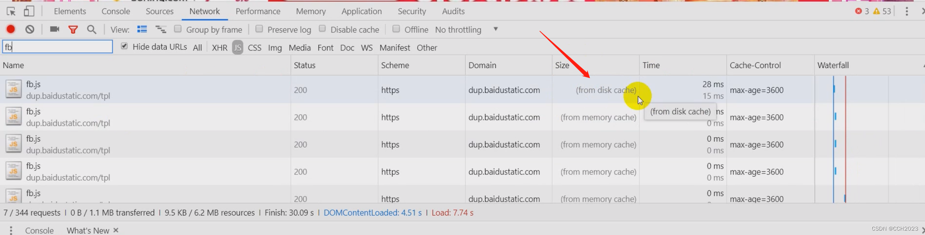Check the Disable cache option
The height and width of the screenshot is (235, 925).
click(x=322, y=29)
